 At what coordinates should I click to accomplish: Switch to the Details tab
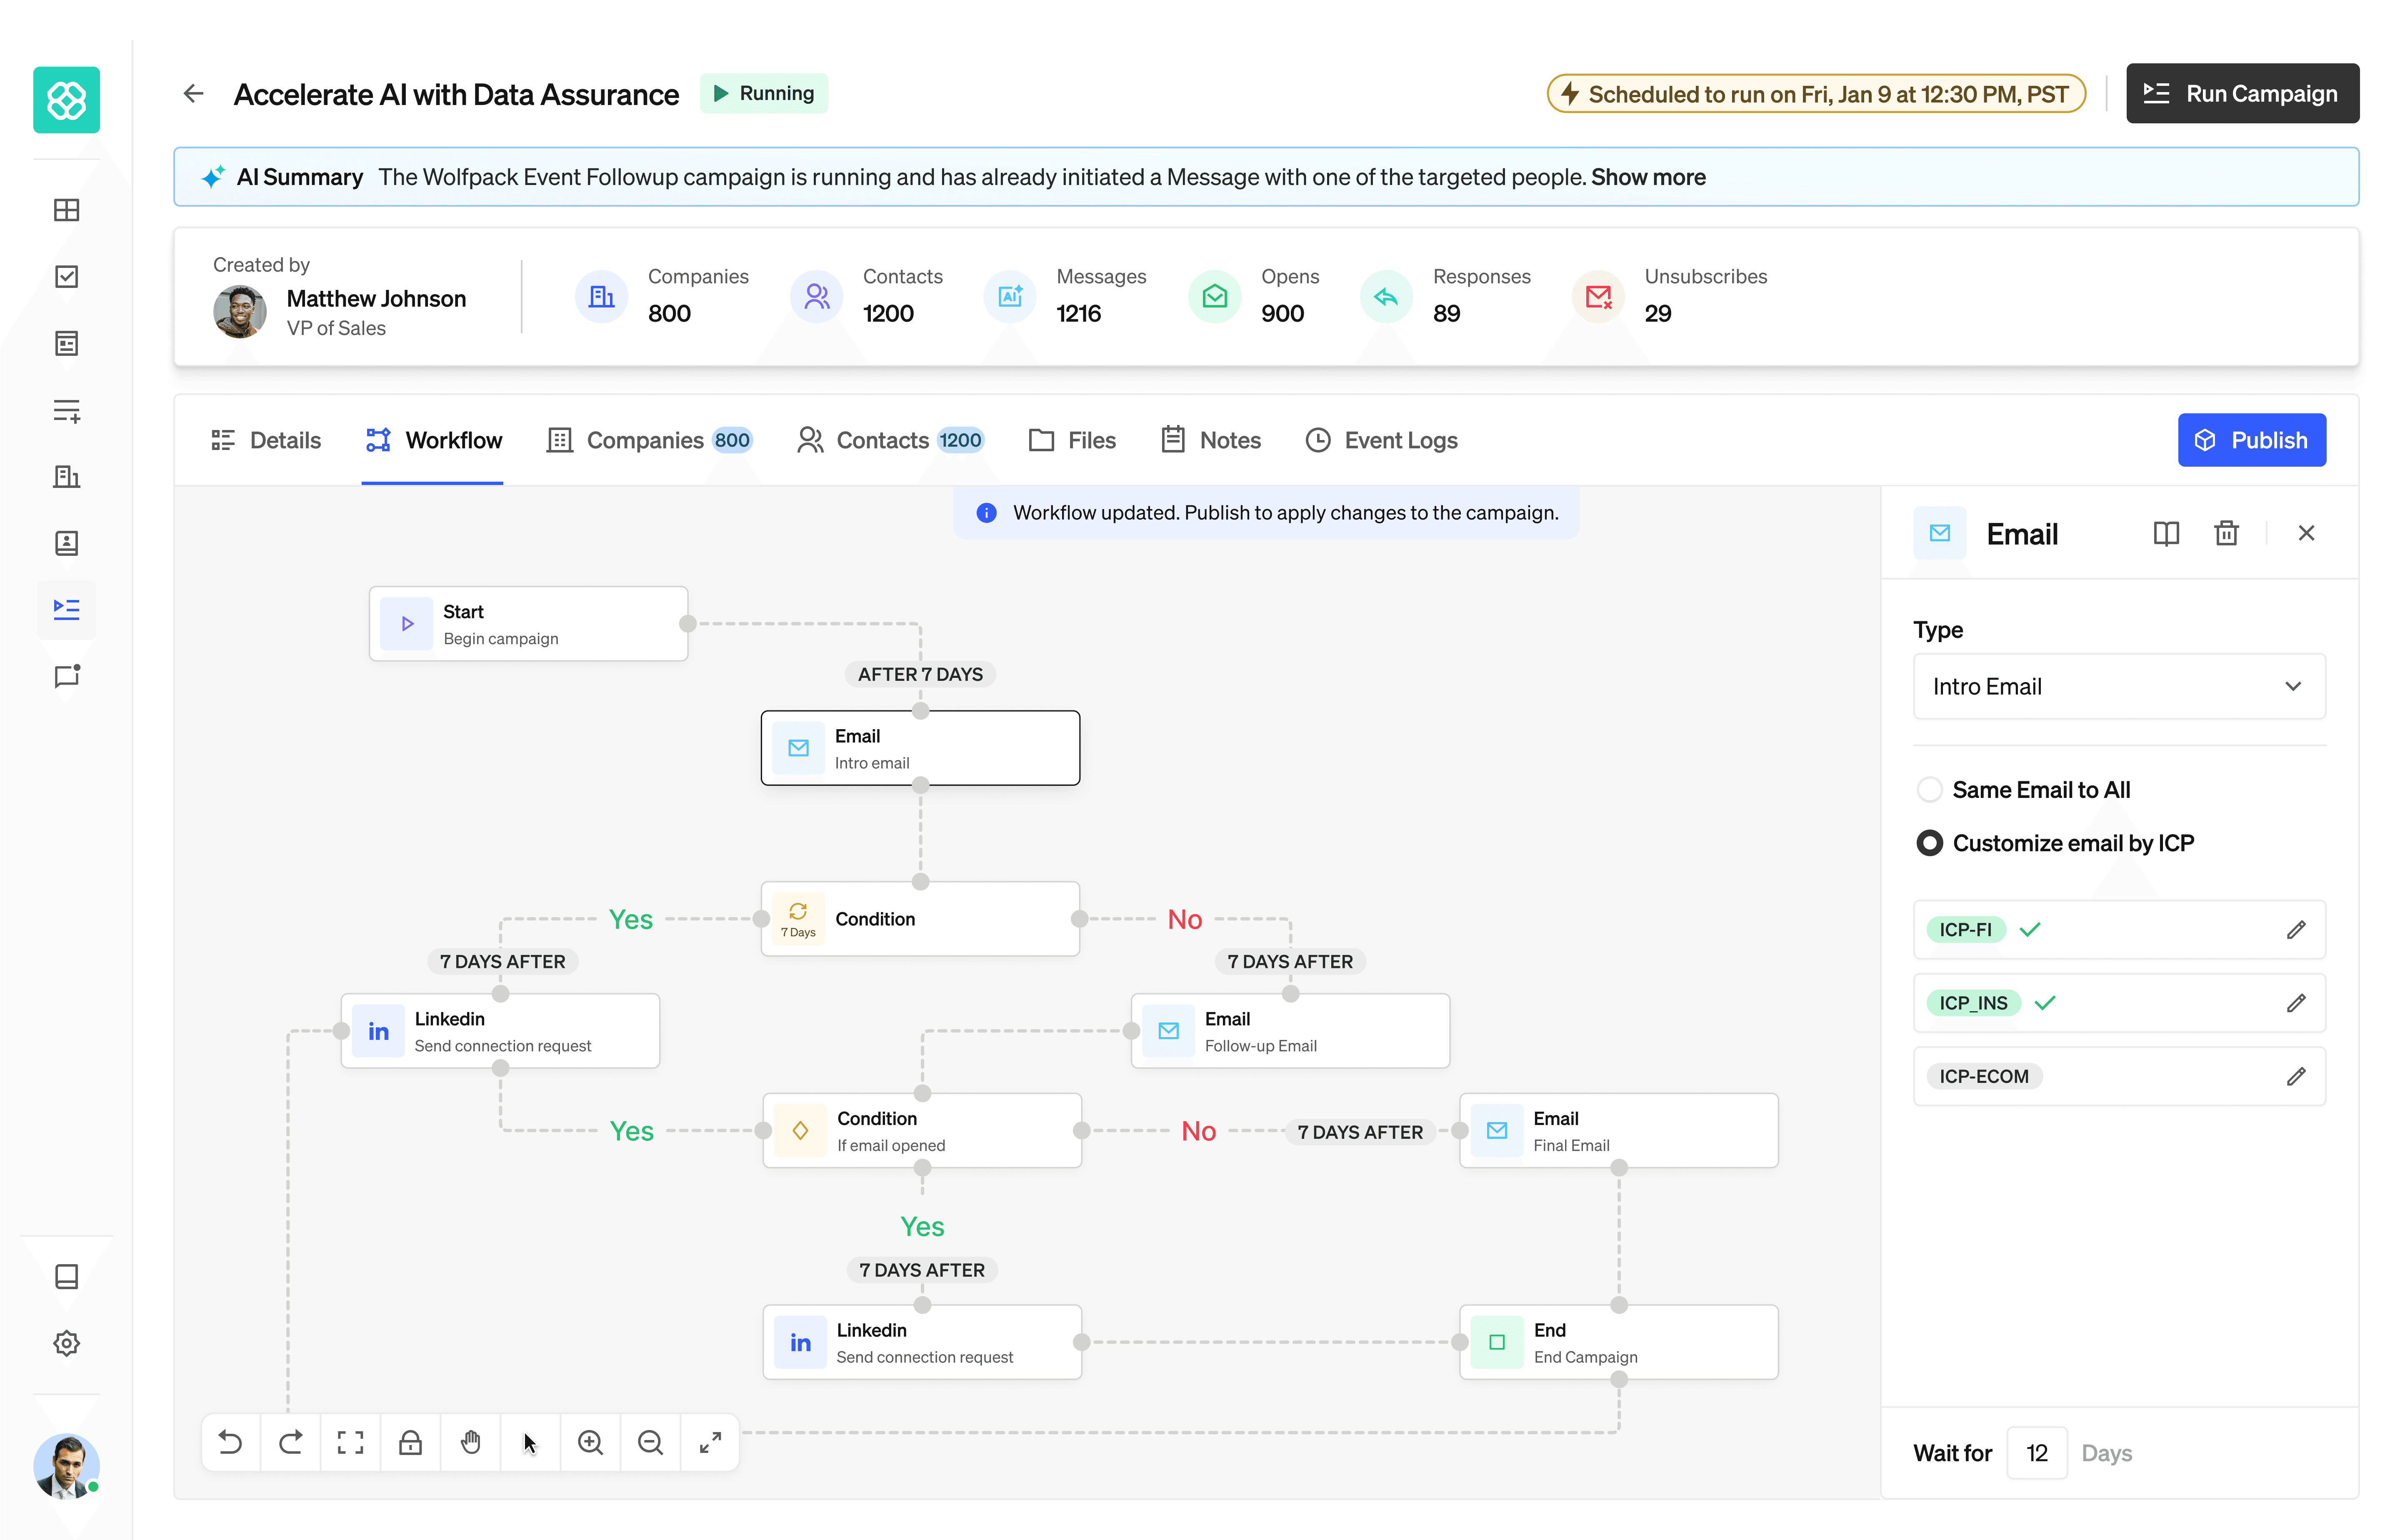[266, 440]
